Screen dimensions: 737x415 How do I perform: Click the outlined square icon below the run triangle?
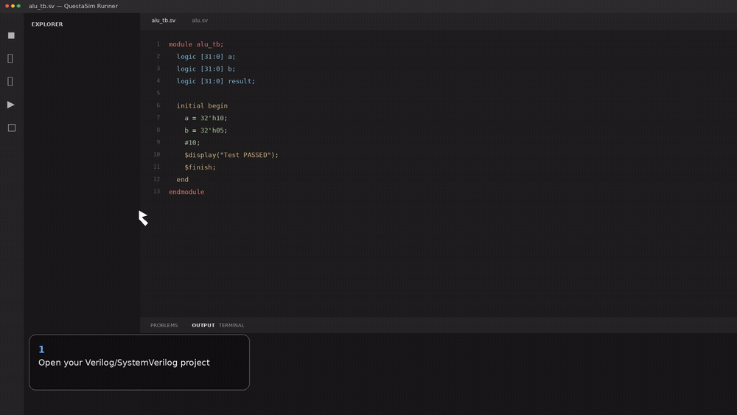click(12, 128)
